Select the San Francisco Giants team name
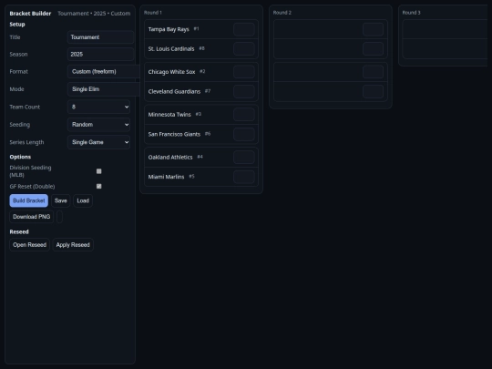 (174, 134)
